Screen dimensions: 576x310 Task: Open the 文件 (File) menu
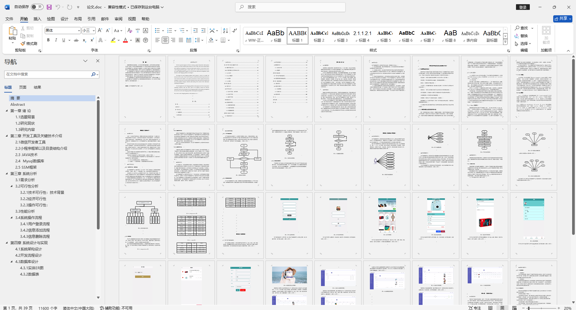point(9,19)
